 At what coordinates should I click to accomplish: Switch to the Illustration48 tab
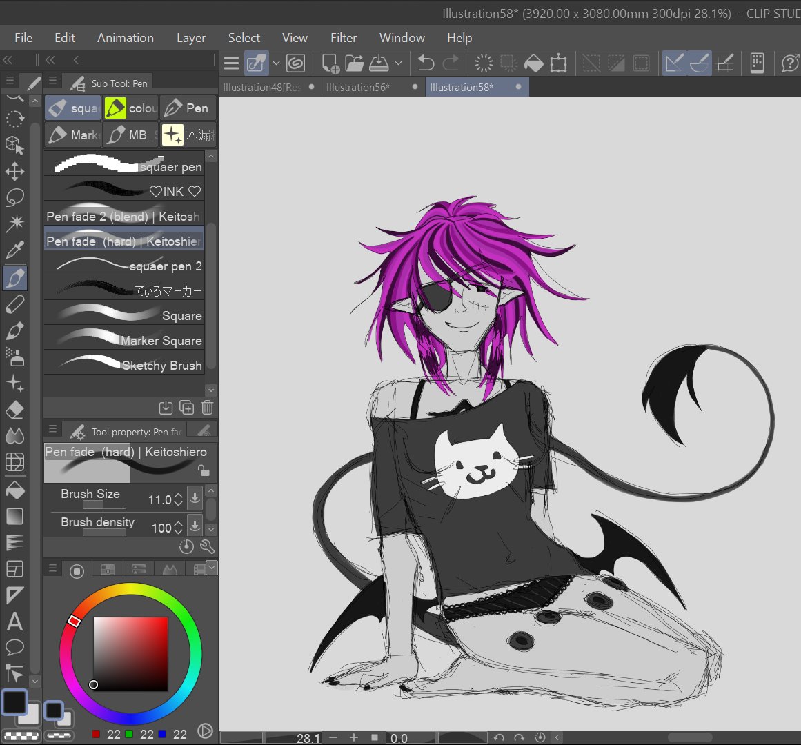(x=269, y=88)
